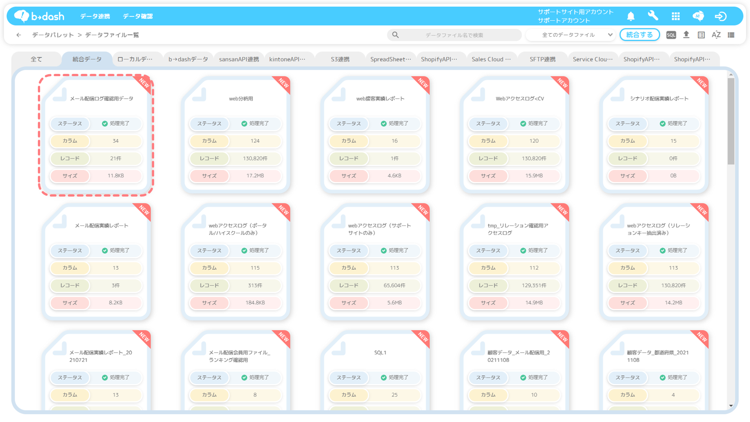
Task: Click file icon of web接客実績レポート card
Action: pyautogui.click(x=339, y=95)
